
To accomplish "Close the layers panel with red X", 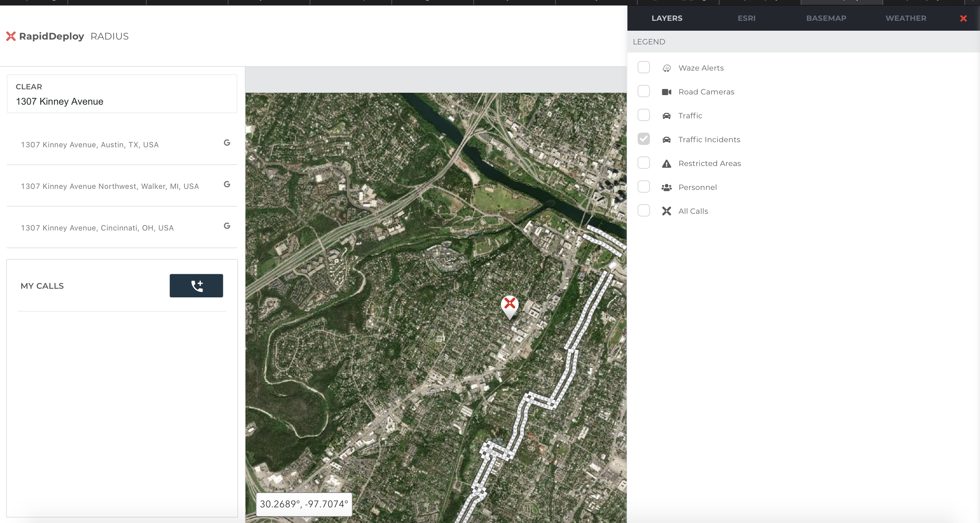I will tap(963, 18).
